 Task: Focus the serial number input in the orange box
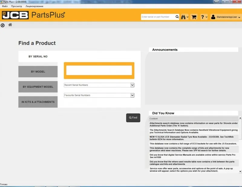point(99,70)
